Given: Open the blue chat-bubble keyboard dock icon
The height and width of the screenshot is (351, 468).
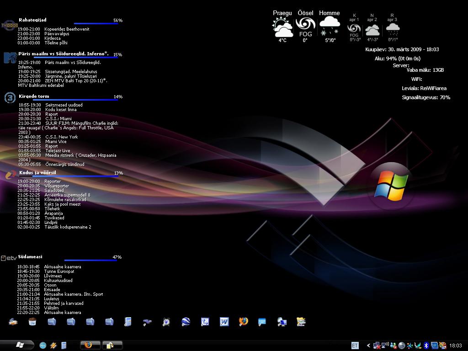Looking at the screenshot, I should [x=262, y=322].
